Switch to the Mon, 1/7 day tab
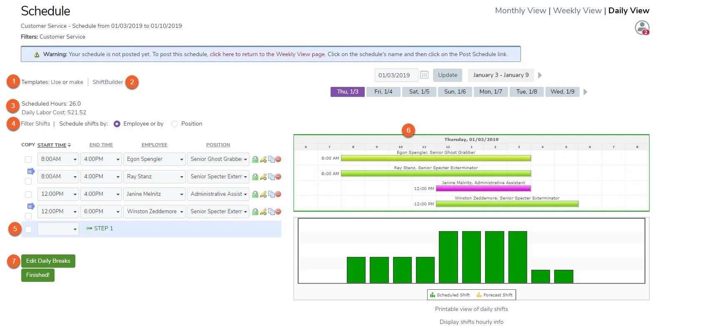This screenshot has height=328, width=707. pyautogui.click(x=491, y=92)
